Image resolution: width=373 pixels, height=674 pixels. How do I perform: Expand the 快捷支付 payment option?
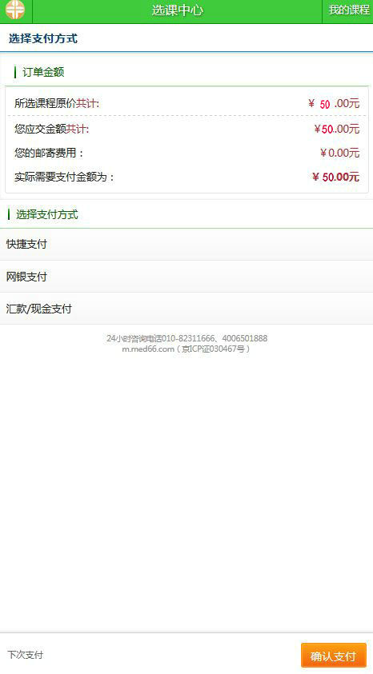click(186, 244)
